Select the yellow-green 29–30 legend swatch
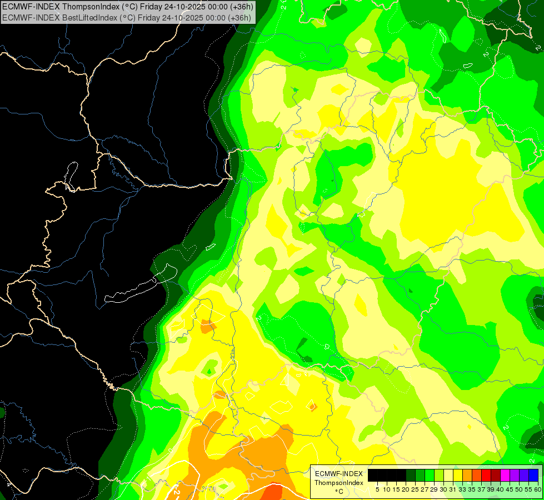Screen dimensions: 544x500 pyautogui.click(x=439, y=475)
